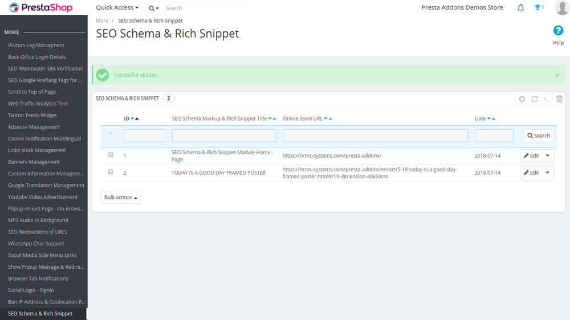Image resolution: width=570 pixels, height=320 pixels.
Task: Open Bulk actions menu
Action: tap(121, 197)
